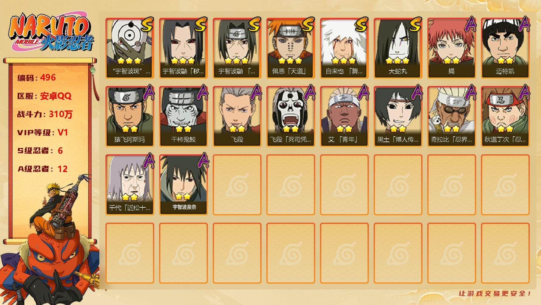Open the 大蛇丸 ninja card

[x=398, y=48]
